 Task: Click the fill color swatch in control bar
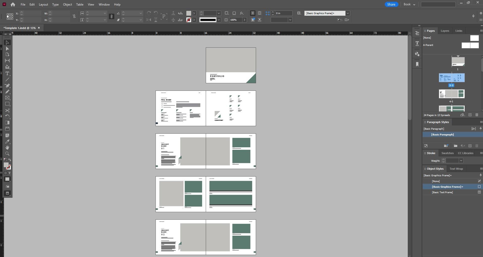coord(189,13)
